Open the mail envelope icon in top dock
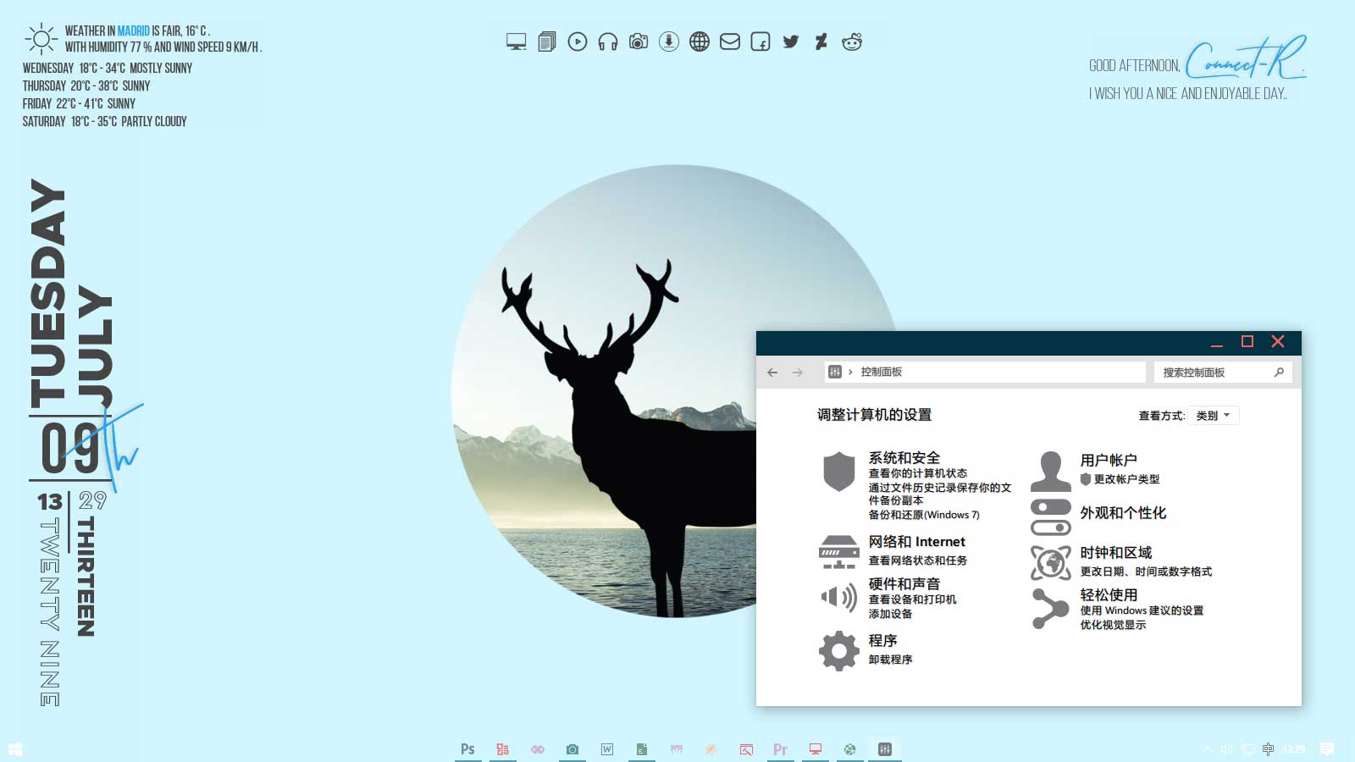 click(730, 41)
